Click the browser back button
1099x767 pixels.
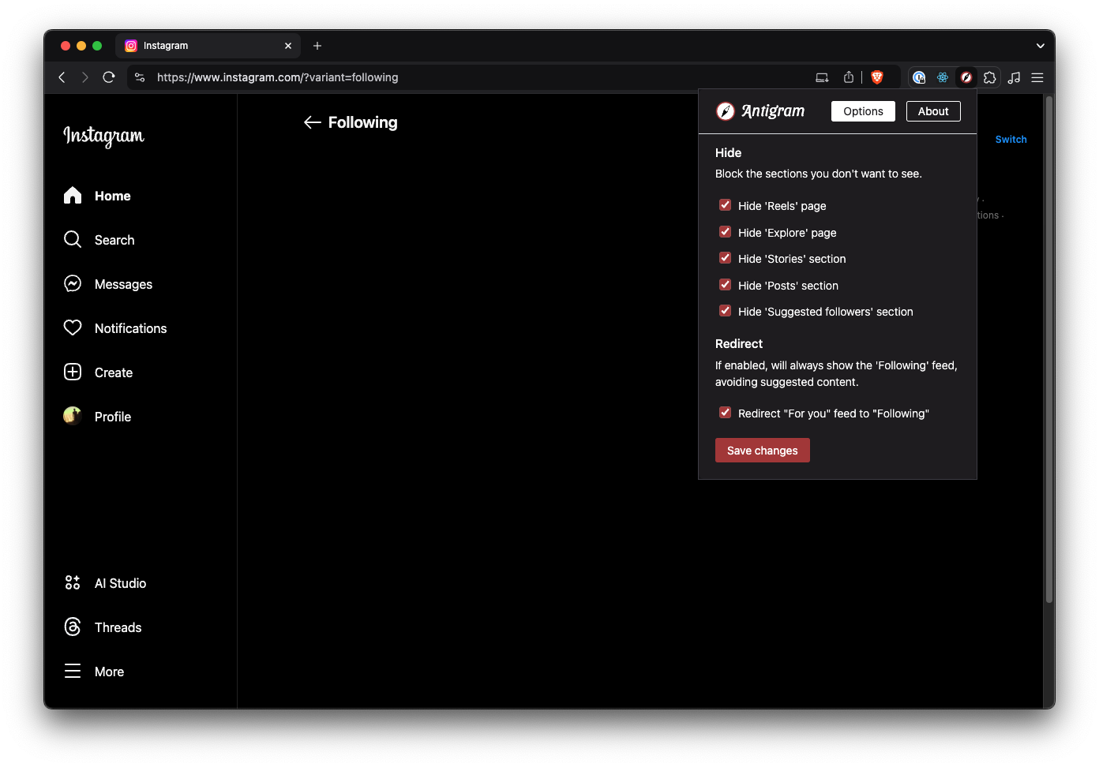click(62, 77)
